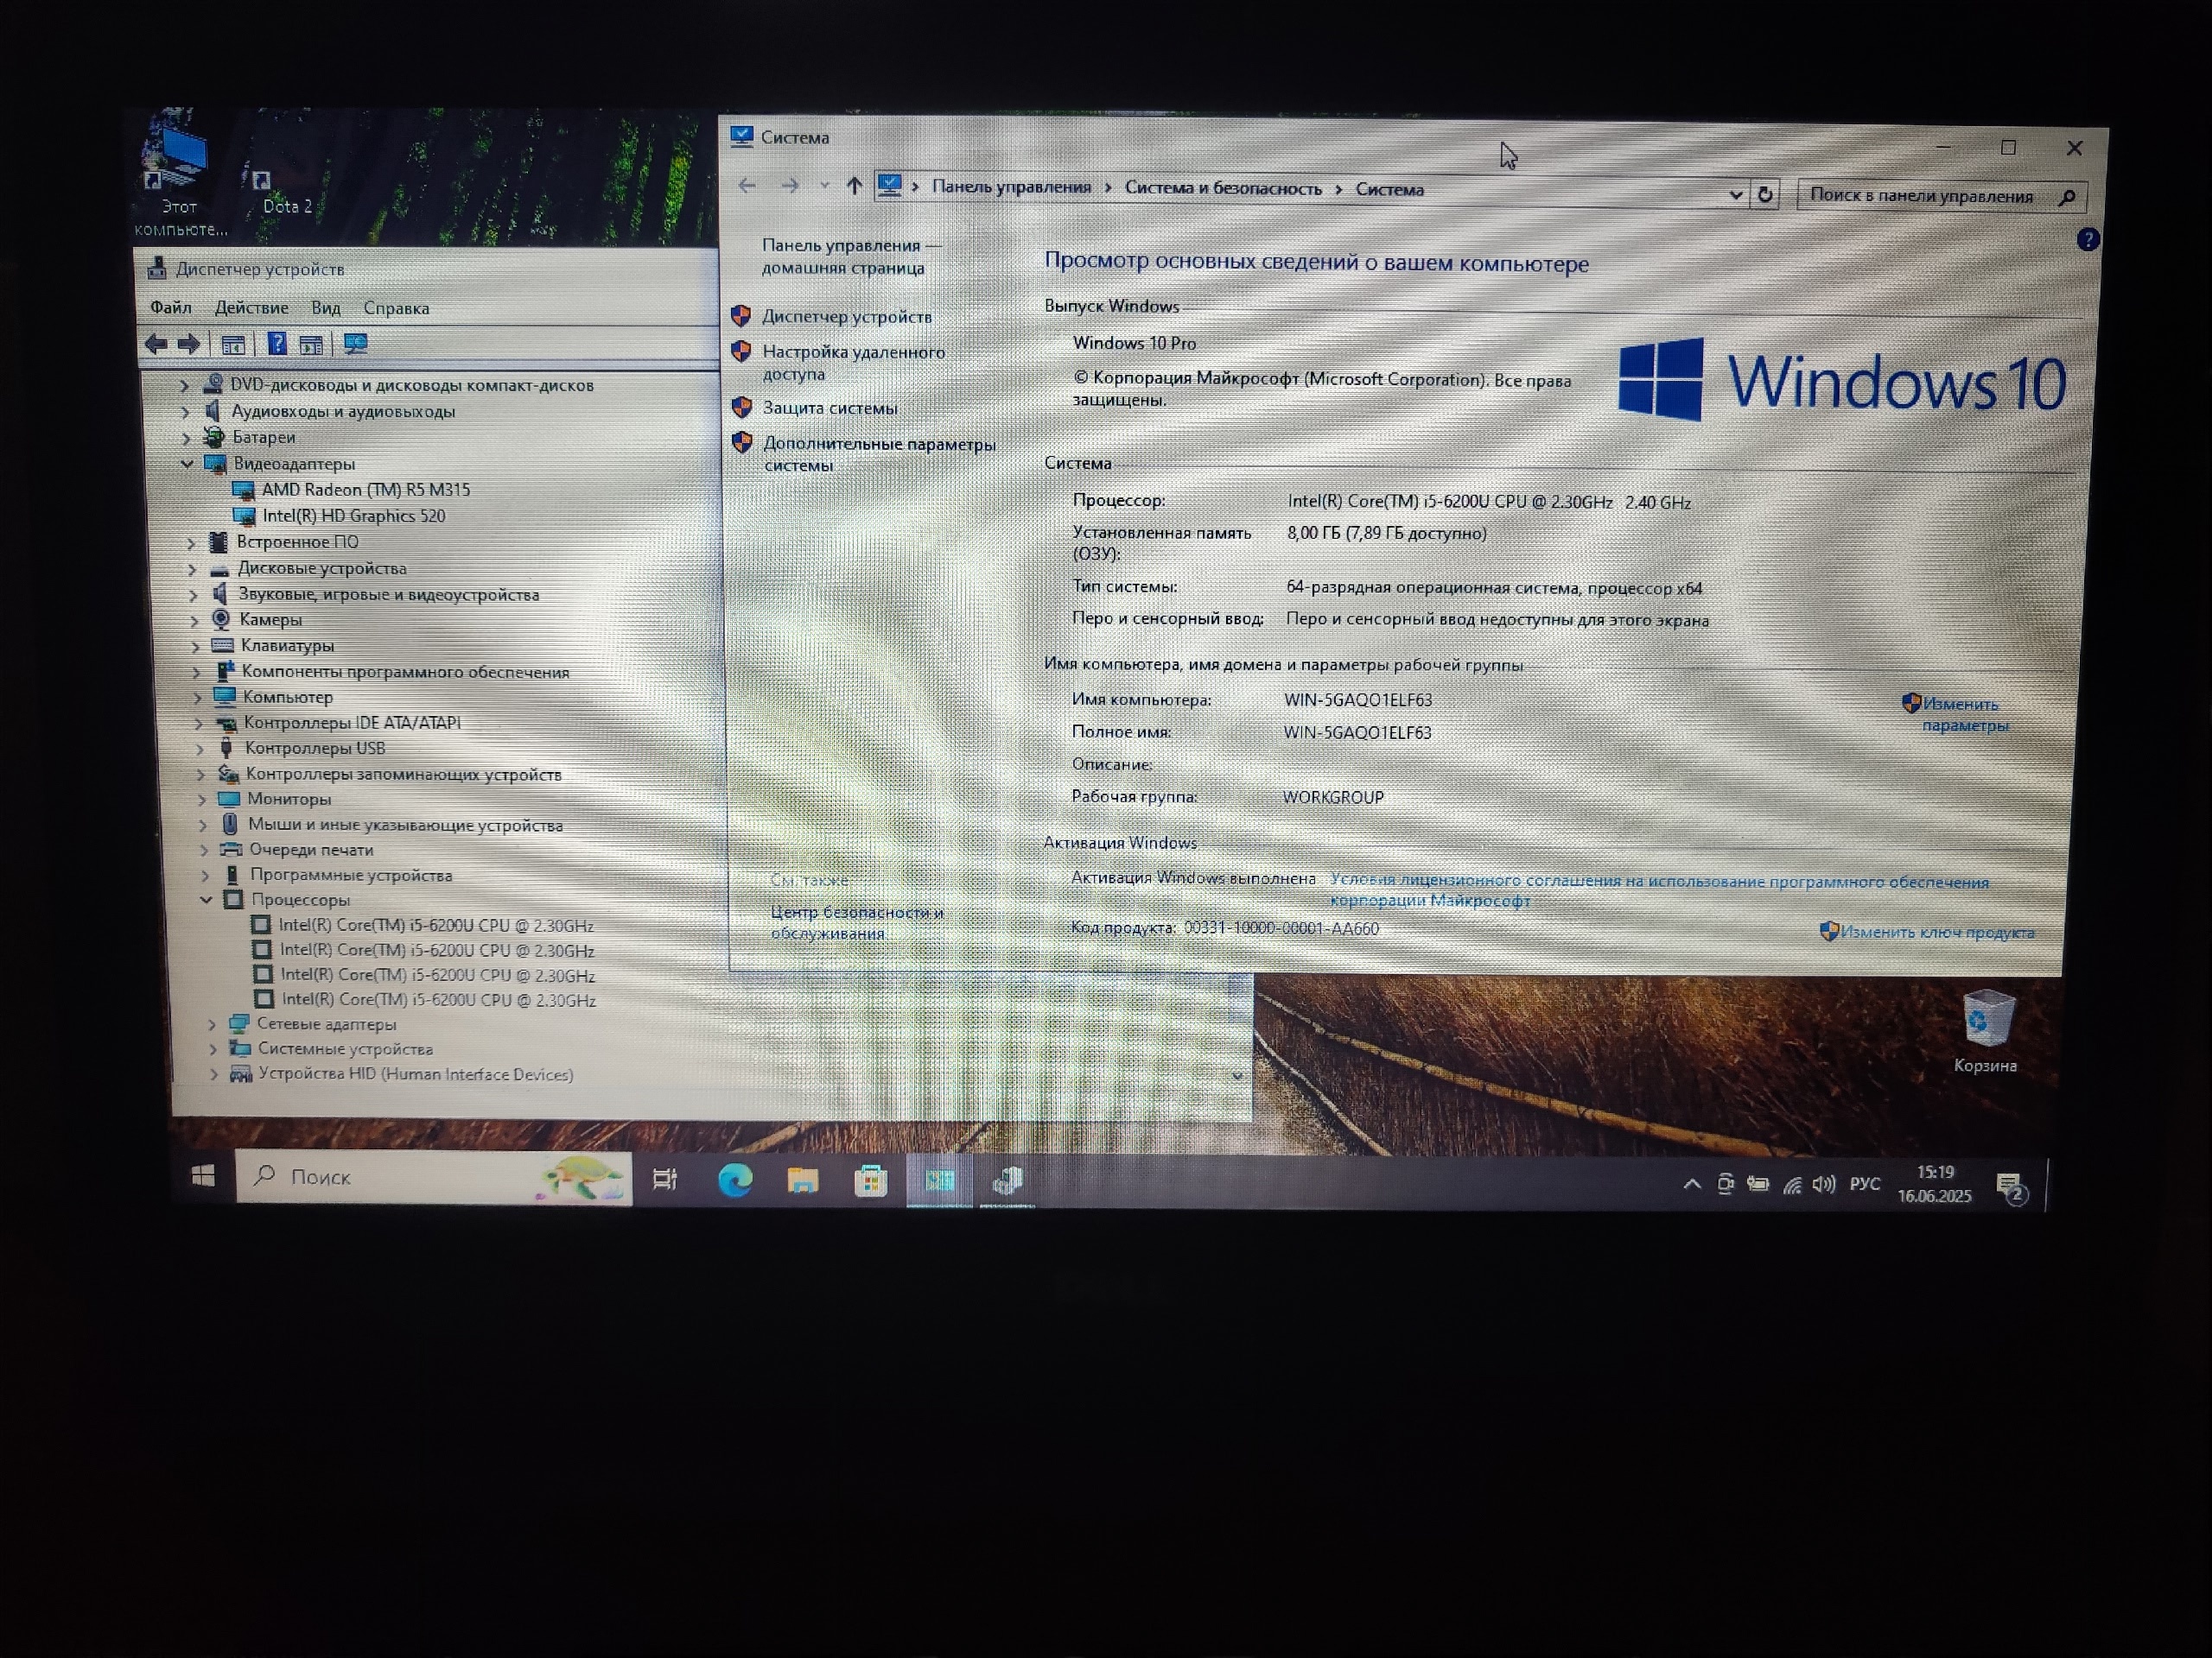The height and width of the screenshot is (1658, 2212).
Task: Expand the Keyboards (Клавиатуры) node
Action: point(195,646)
